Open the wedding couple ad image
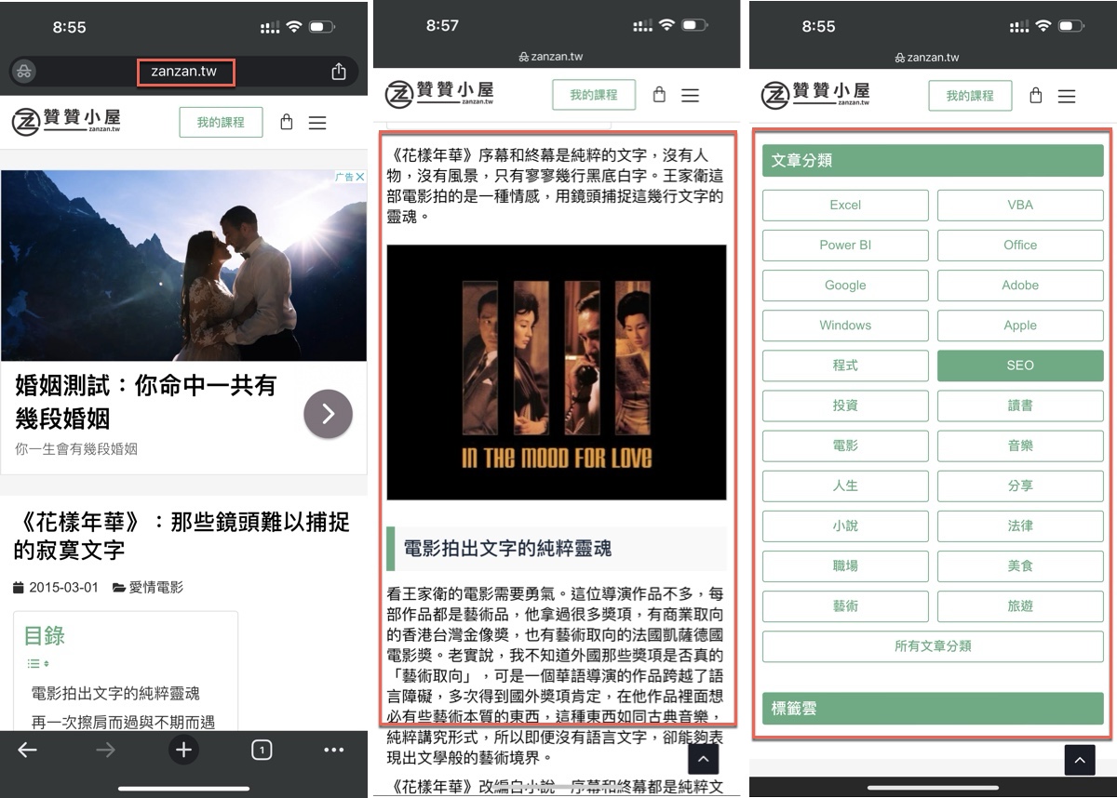 (183, 265)
